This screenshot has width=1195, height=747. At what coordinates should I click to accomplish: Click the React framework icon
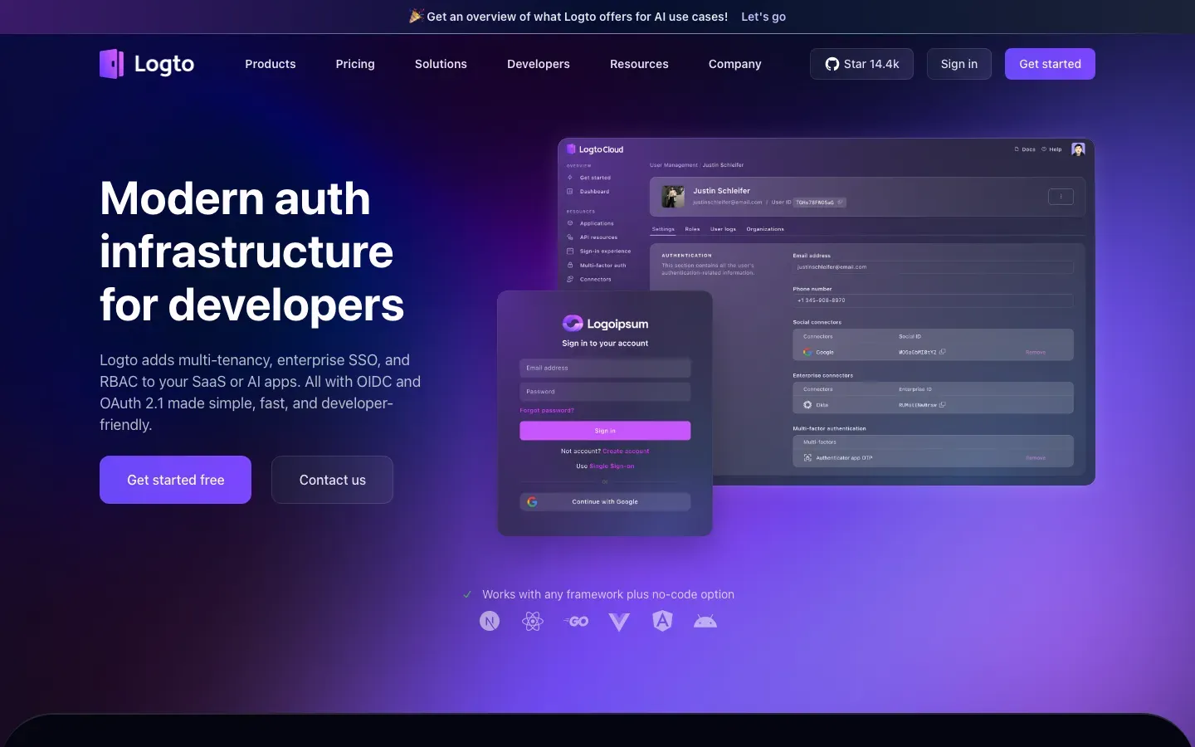tap(533, 621)
